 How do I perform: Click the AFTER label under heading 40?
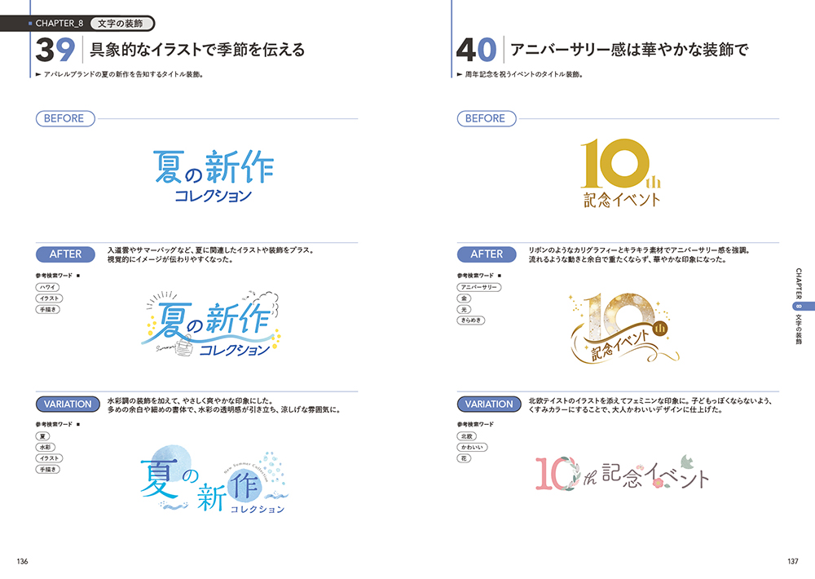[x=487, y=254]
